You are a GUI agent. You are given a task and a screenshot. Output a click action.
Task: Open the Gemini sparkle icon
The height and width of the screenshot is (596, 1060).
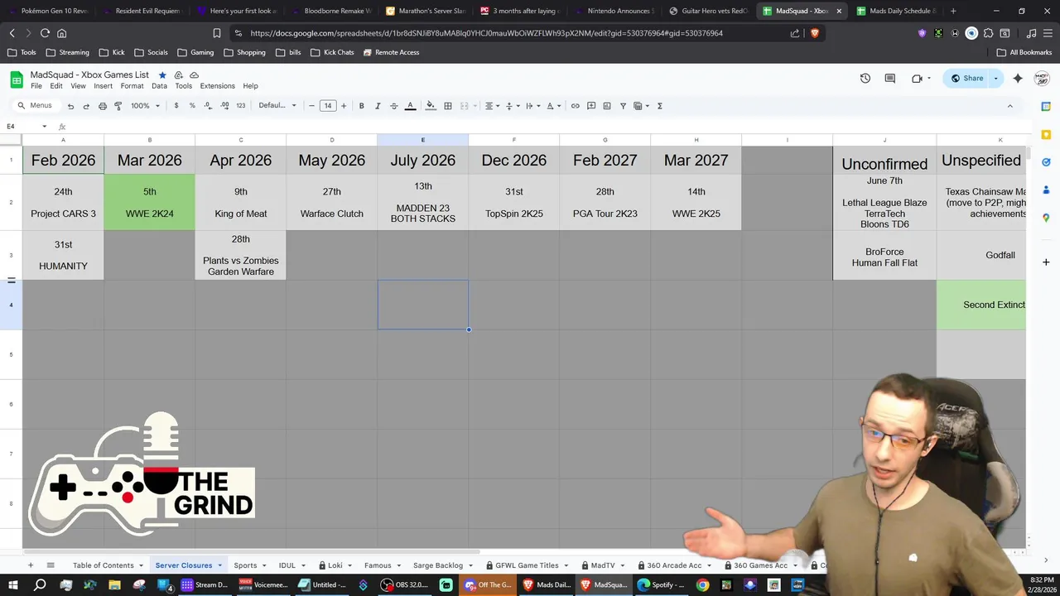point(1018,79)
